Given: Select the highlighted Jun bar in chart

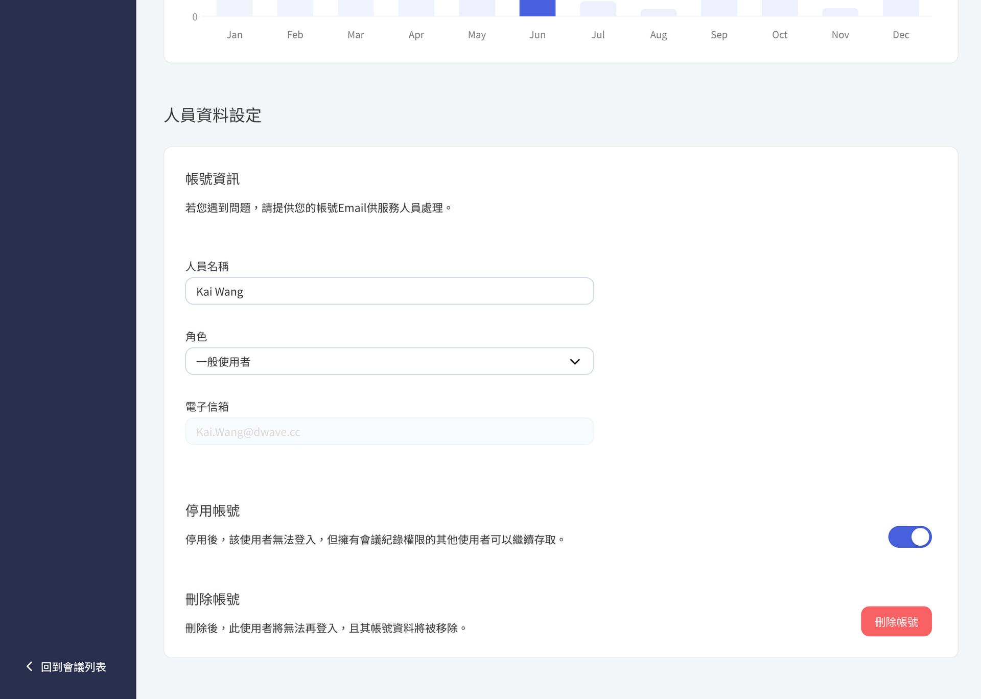Looking at the screenshot, I should (x=537, y=8).
